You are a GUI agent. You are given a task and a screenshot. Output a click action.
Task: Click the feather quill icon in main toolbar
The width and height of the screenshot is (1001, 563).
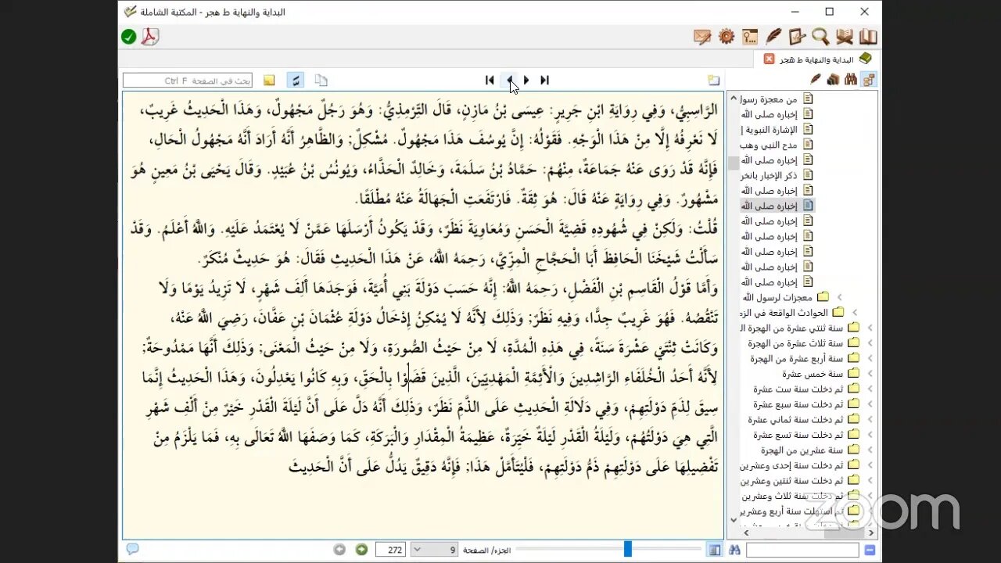[773, 37]
